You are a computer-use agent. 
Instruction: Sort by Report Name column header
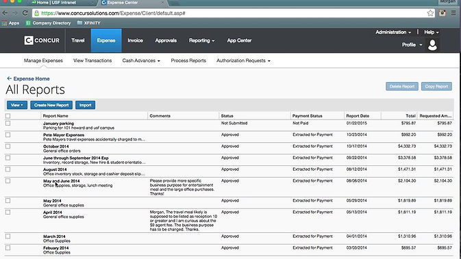[55, 116]
